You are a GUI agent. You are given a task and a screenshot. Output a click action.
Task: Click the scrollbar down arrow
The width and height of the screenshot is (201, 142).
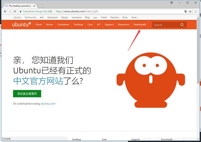(198, 139)
